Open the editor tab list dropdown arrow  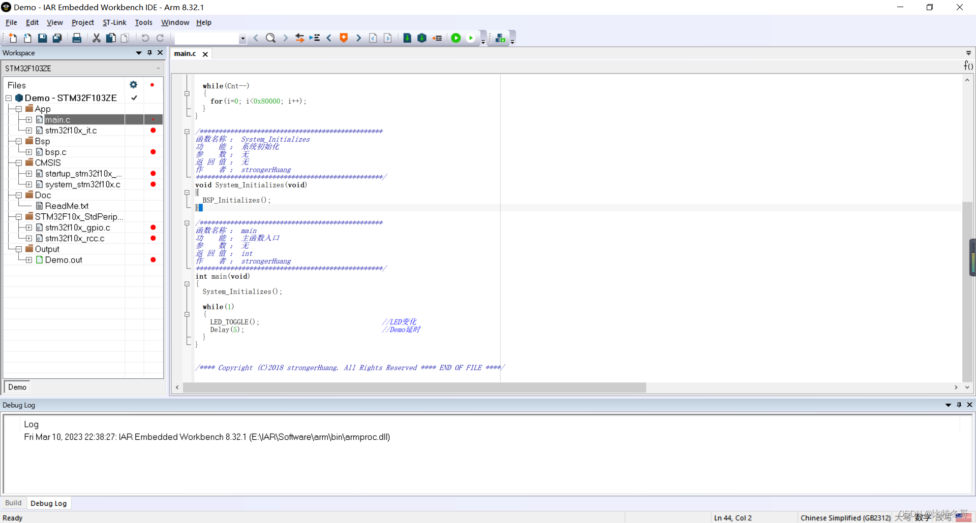click(968, 53)
